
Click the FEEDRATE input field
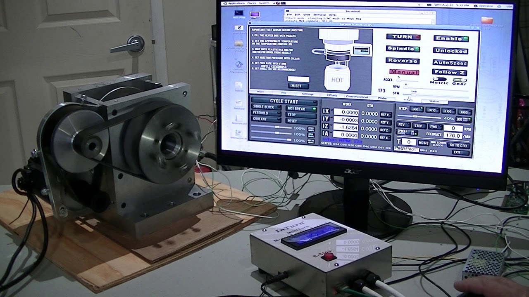tap(453, 135)
